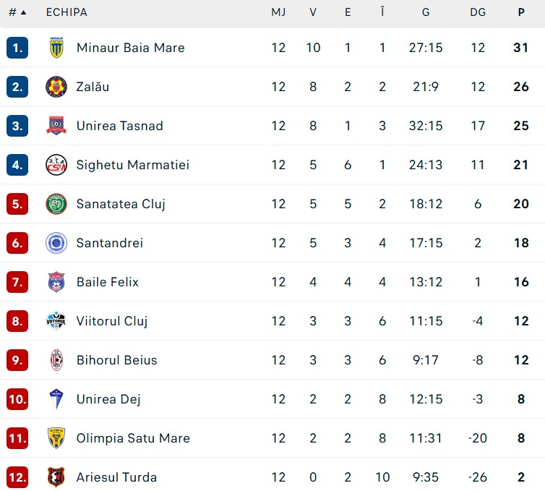
Task: Click the Baile Felix team badge
Action: [56, 282]
